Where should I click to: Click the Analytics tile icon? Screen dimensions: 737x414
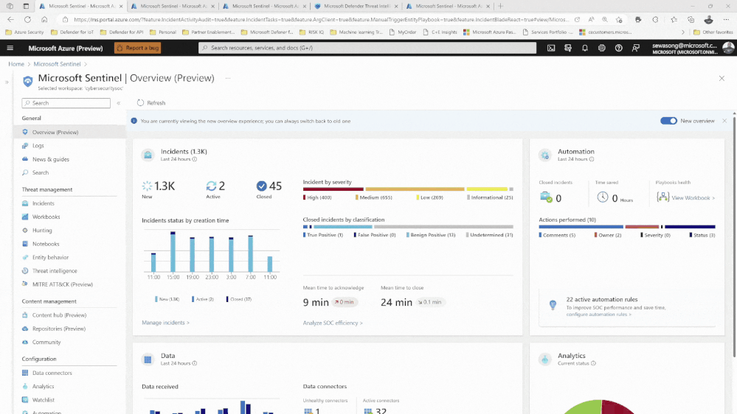[544, 359]
